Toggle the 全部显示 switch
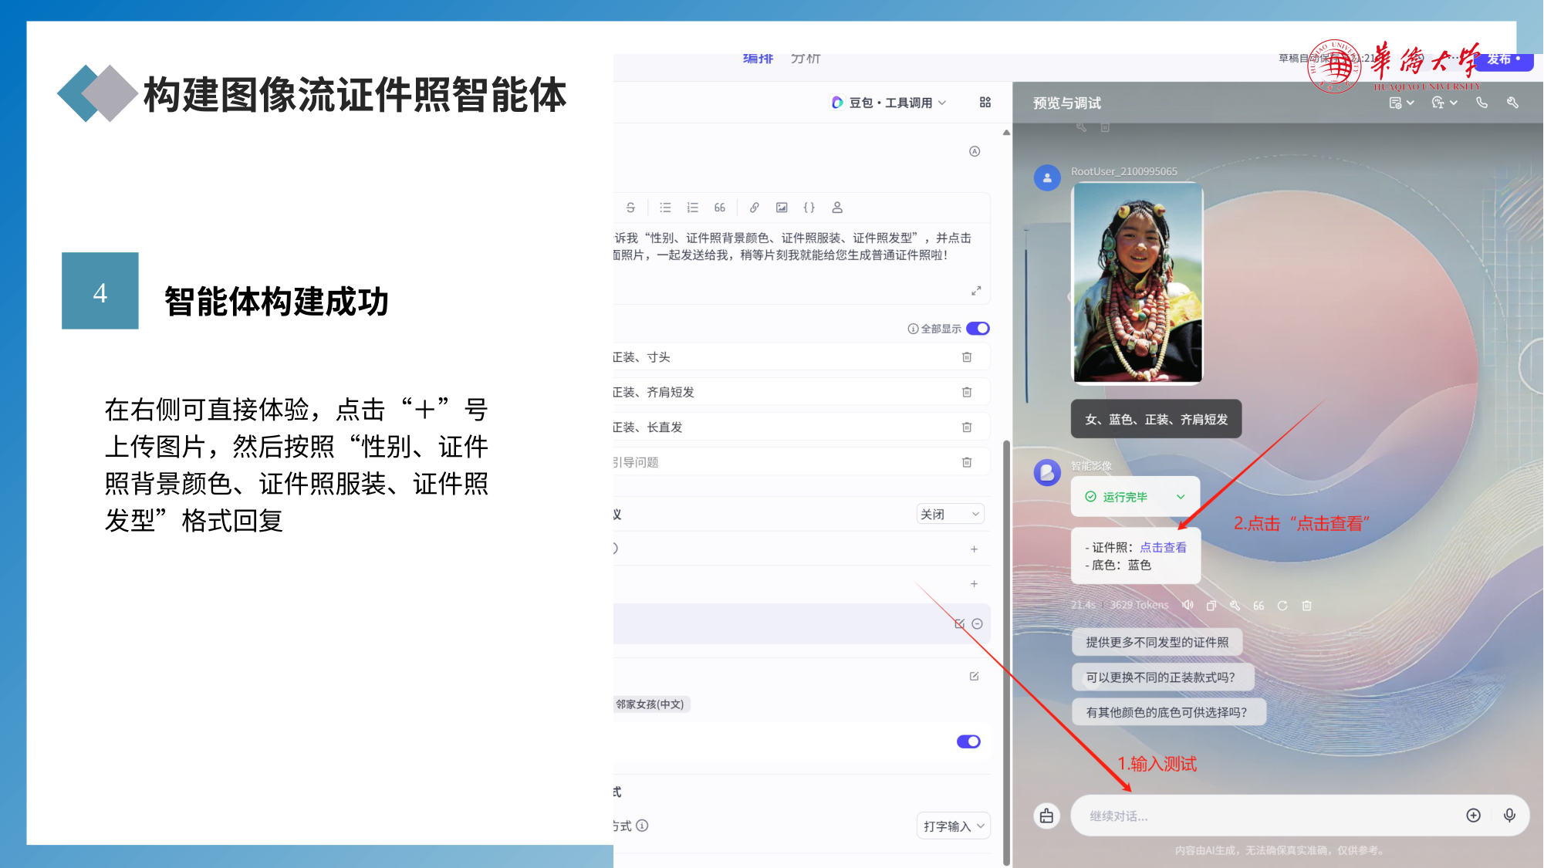Image resolution: width=1544 pixels, height=868 pixels. (978, 329)
